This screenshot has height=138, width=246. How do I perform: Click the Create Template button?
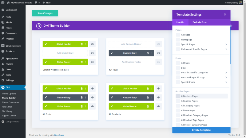click(201, 130)
